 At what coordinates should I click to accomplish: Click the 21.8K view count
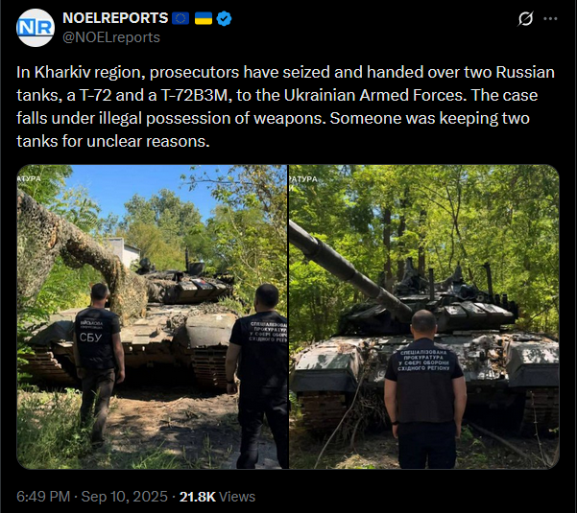[x=197, y=497]
